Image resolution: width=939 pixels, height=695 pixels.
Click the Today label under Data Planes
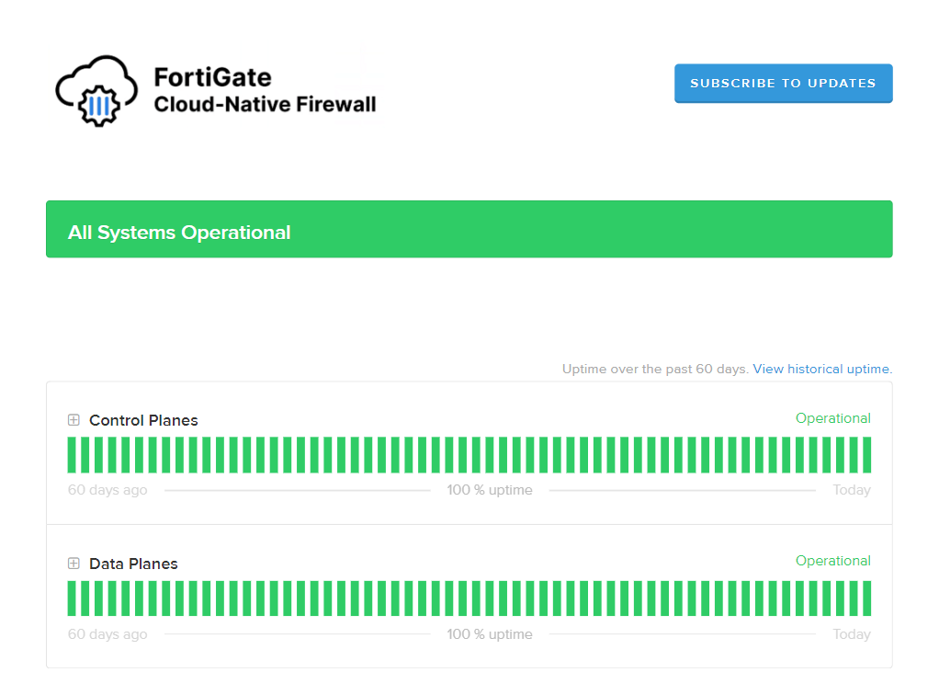coord(851,633)
